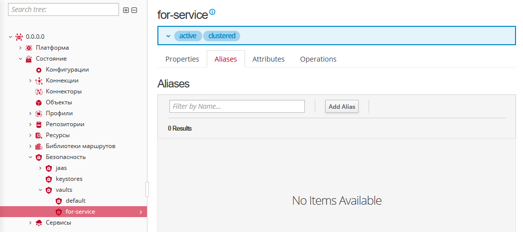Click the Репозитории database icon
523x232 pixels.
[x=39, y=125]
